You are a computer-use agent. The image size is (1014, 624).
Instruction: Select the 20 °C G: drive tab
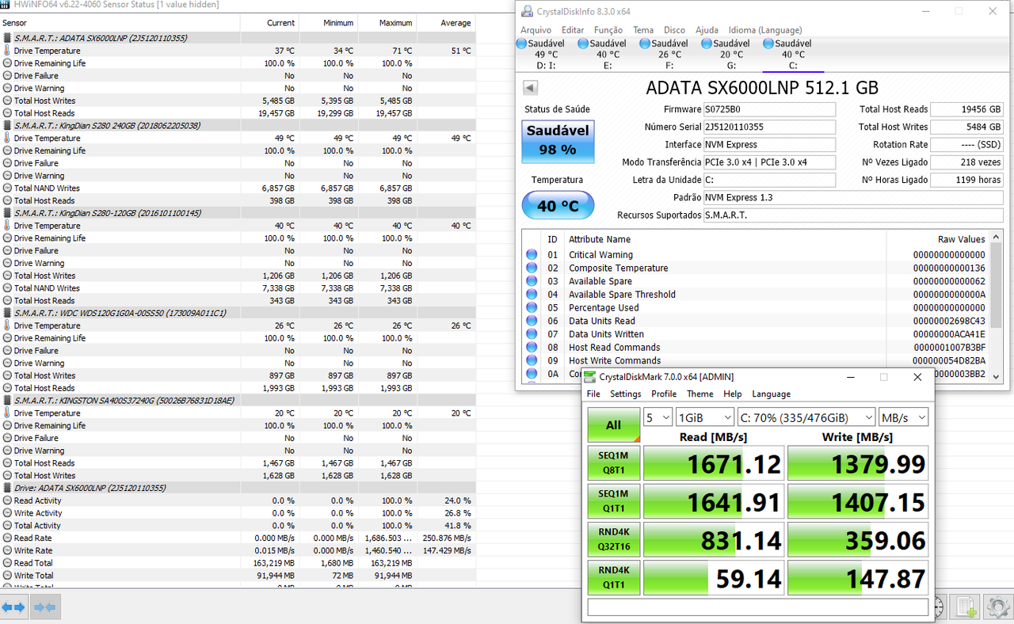[x=731, y=54]
